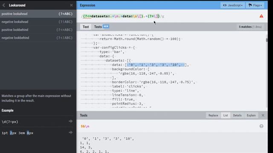Open the List tool

pyautogui.click(x=226, y=115)
